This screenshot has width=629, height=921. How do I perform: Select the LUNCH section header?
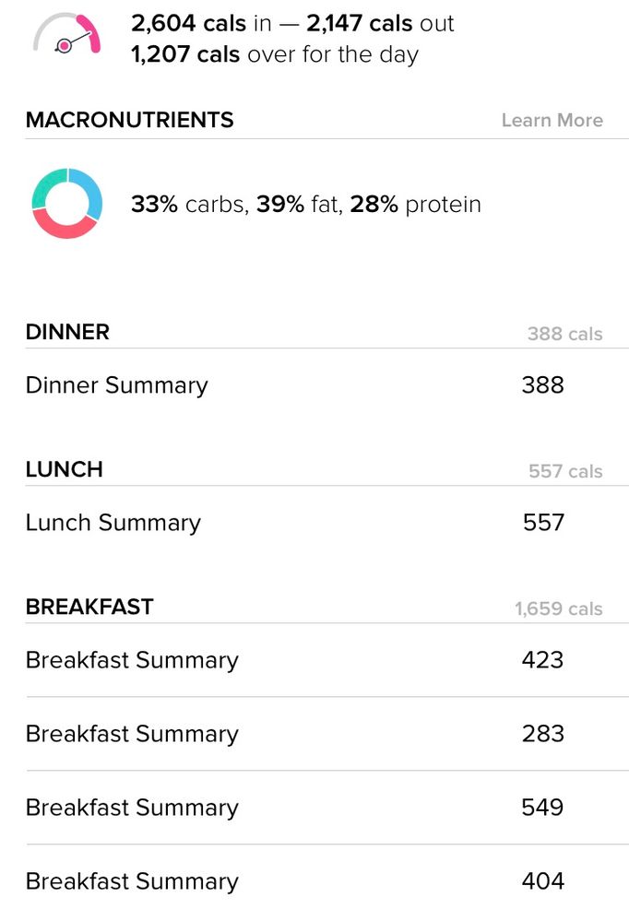(x=64, y=469)
